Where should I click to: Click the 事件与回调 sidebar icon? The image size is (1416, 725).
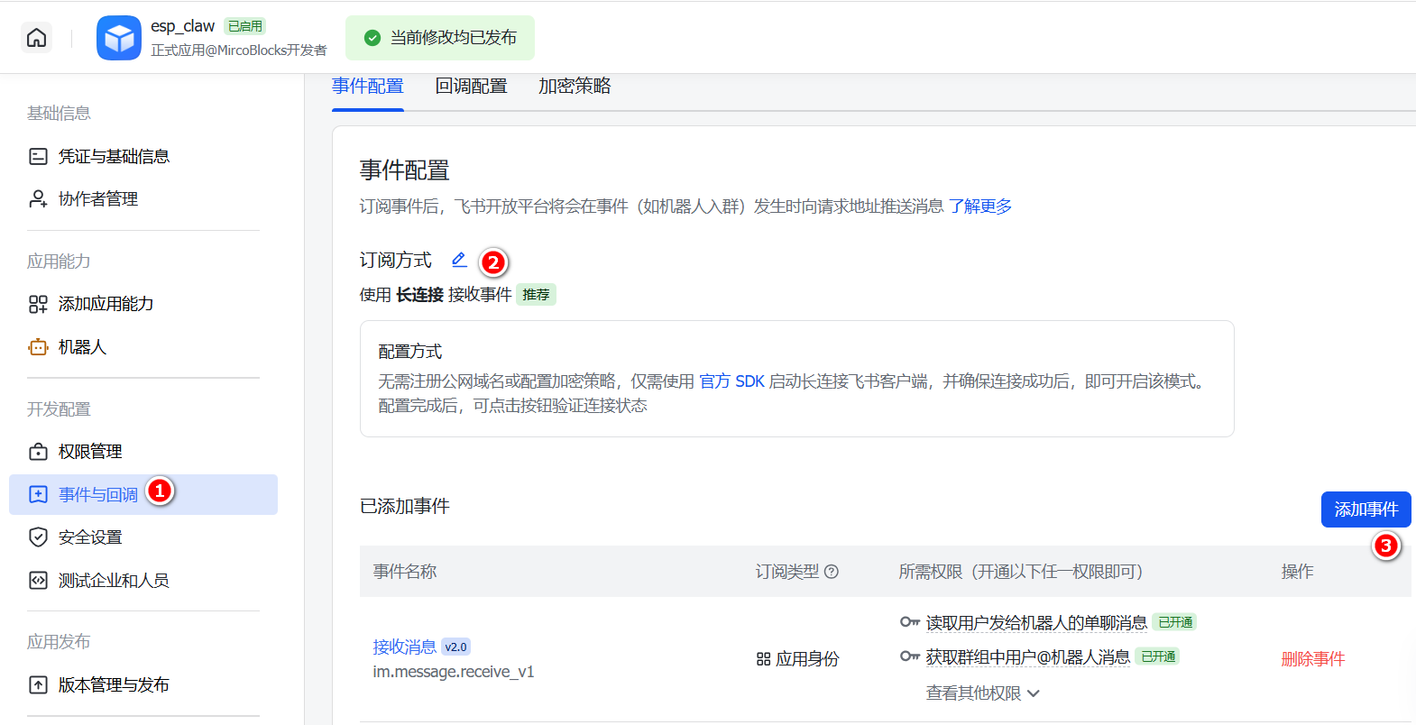(38, 494)
